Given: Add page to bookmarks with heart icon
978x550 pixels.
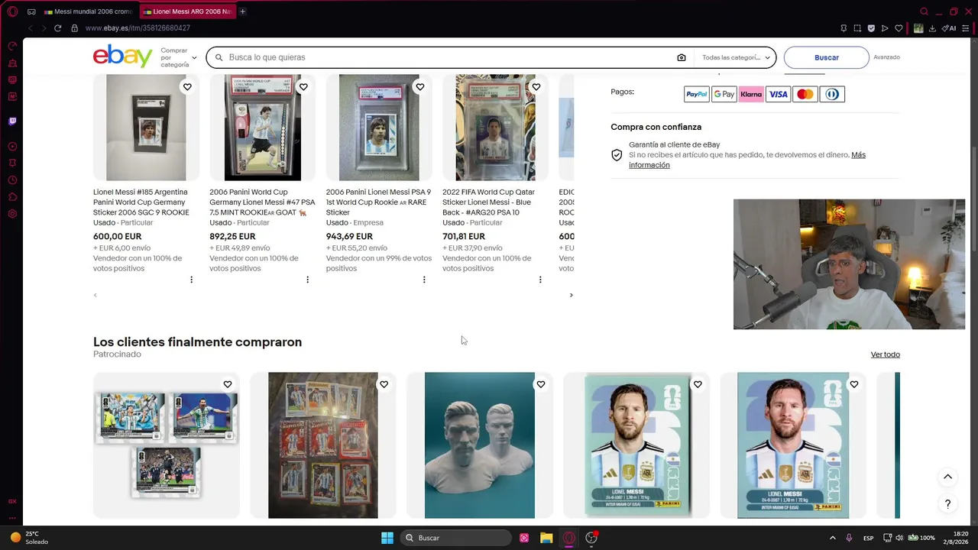Looking at the screenshot, I should [899, 28].
